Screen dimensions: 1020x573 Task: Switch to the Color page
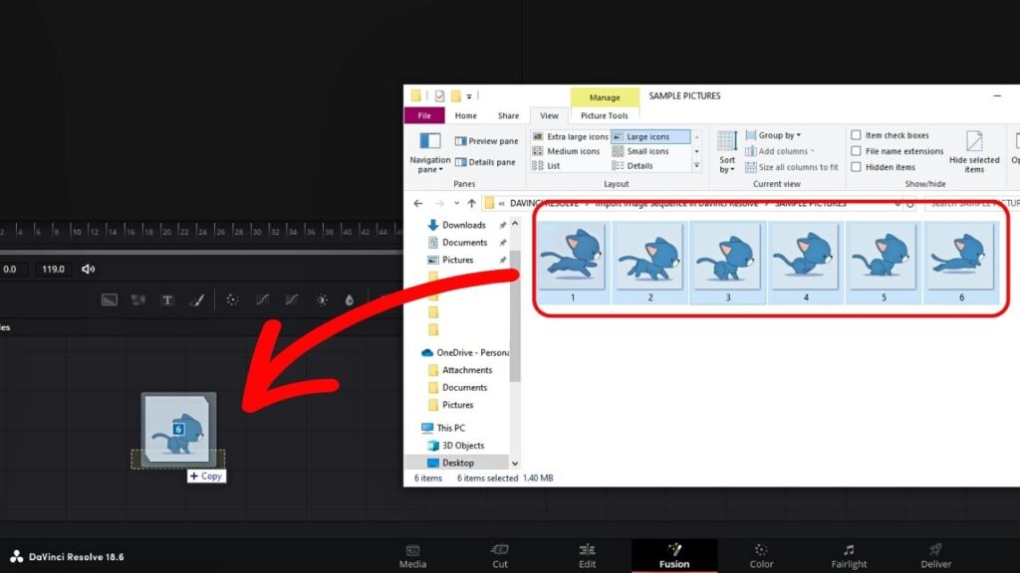pos(761,556)
